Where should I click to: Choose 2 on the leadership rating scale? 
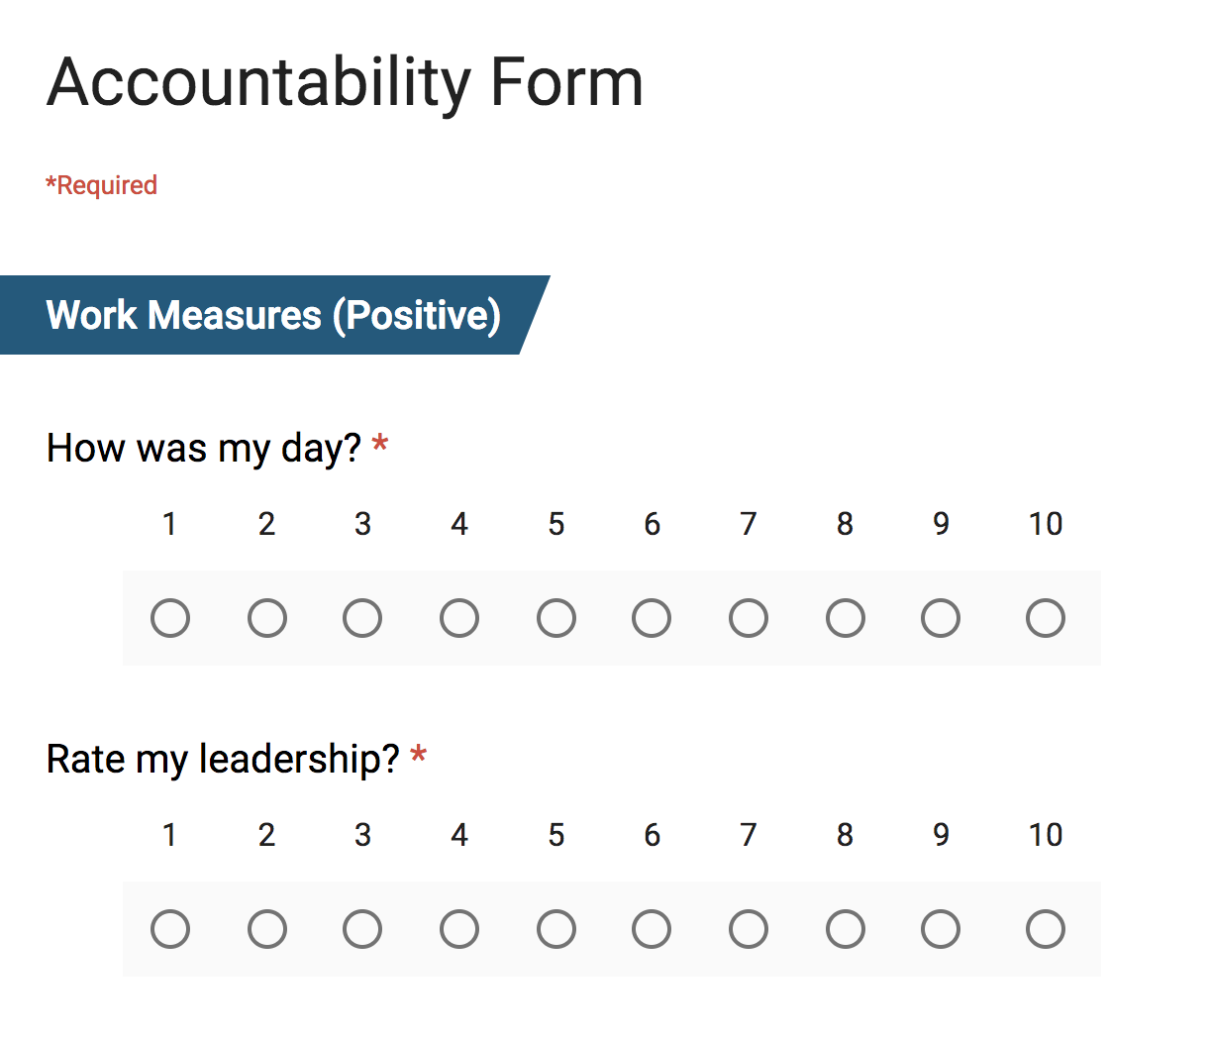[267, 929]
